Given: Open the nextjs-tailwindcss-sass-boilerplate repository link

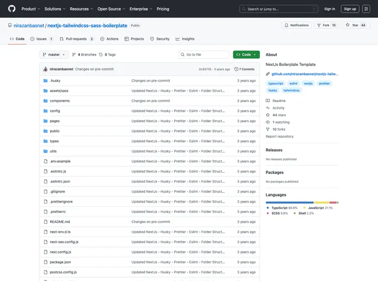Looking at the screenshot, I should pyautogui.click(x=87, y=26).
